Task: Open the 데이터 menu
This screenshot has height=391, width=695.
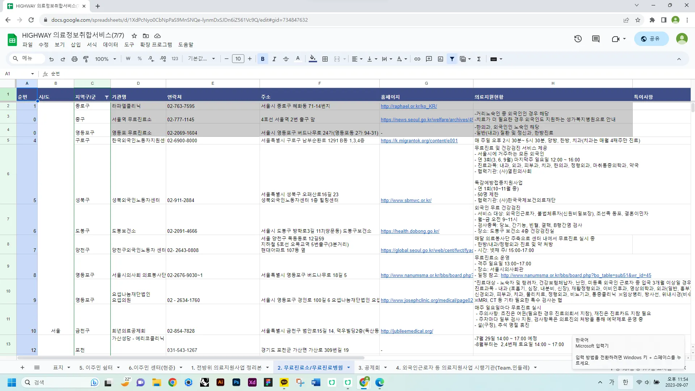Action: (x=110, y=45)
